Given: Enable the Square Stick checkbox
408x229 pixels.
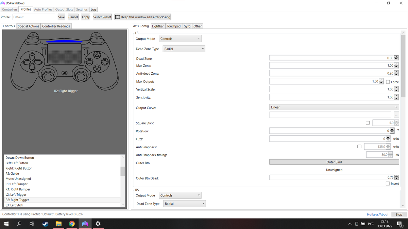Looking at the screenshot, I should pos(368,123).
